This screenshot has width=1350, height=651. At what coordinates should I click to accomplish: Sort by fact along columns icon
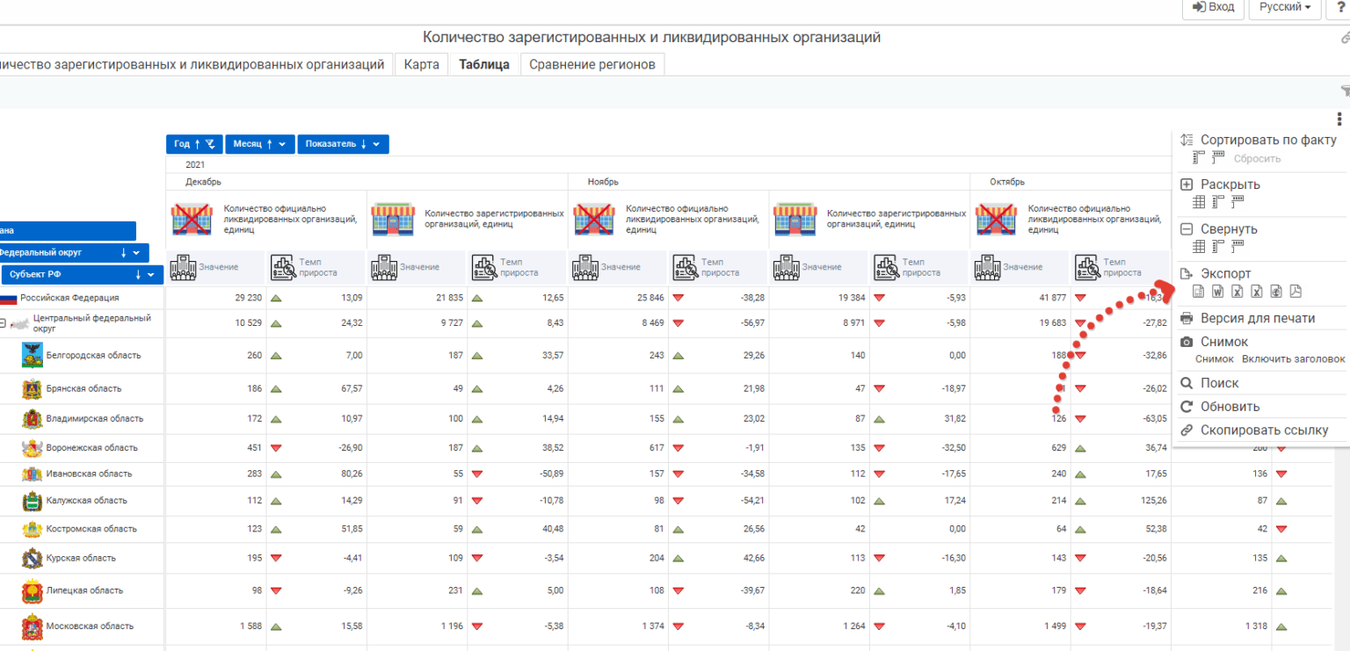[1218, 158]
